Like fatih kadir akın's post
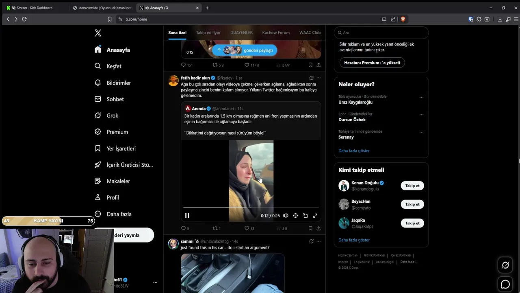 point(249,228)
